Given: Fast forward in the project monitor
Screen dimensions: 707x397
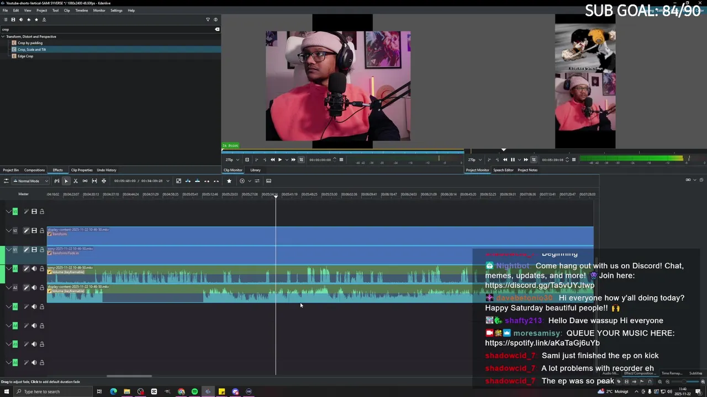Looking at the screenshot, I should point(526,160).
